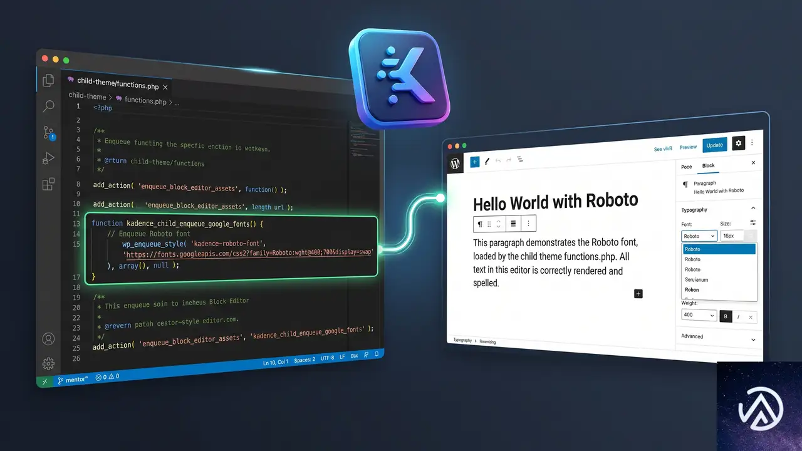Toggle the bold B button
The height and width of the screenshot is (451, 802).
point(726,317)
